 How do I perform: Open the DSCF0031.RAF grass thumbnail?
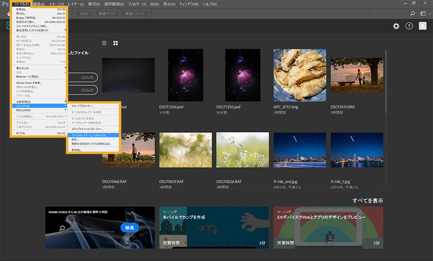[186, 150]
